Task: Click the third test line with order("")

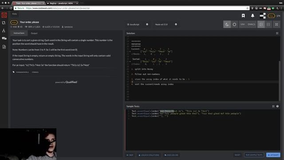Action: (150, 116)
